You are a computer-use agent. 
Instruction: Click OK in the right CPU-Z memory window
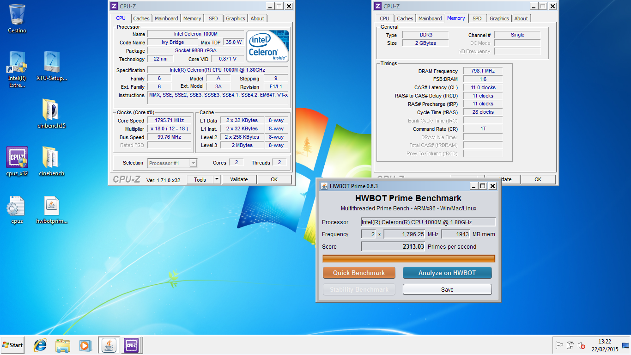pyautogui.click(x=538, y=179)
